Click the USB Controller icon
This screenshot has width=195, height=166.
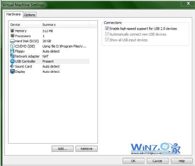tap(12, 61)
